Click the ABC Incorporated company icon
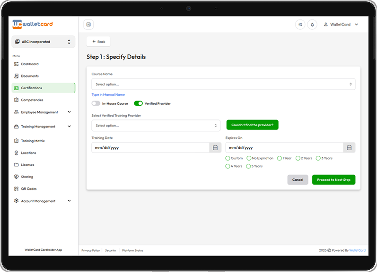377x272 pixels. (x=17, y=42)
